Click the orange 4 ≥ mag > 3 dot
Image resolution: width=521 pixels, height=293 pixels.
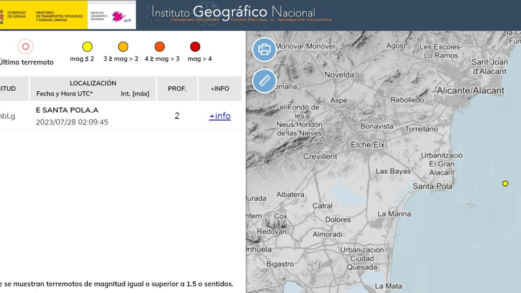159,47
